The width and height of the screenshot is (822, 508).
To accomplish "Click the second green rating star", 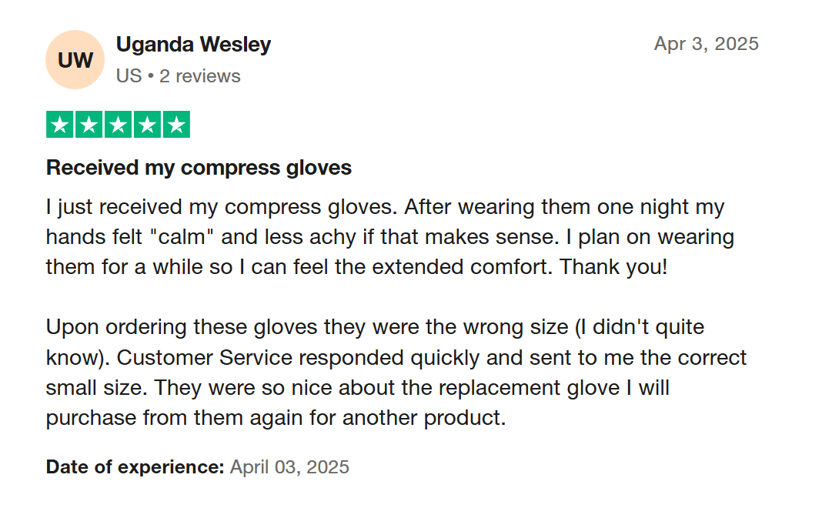I will pyautogui.click(x=89, y=125).
